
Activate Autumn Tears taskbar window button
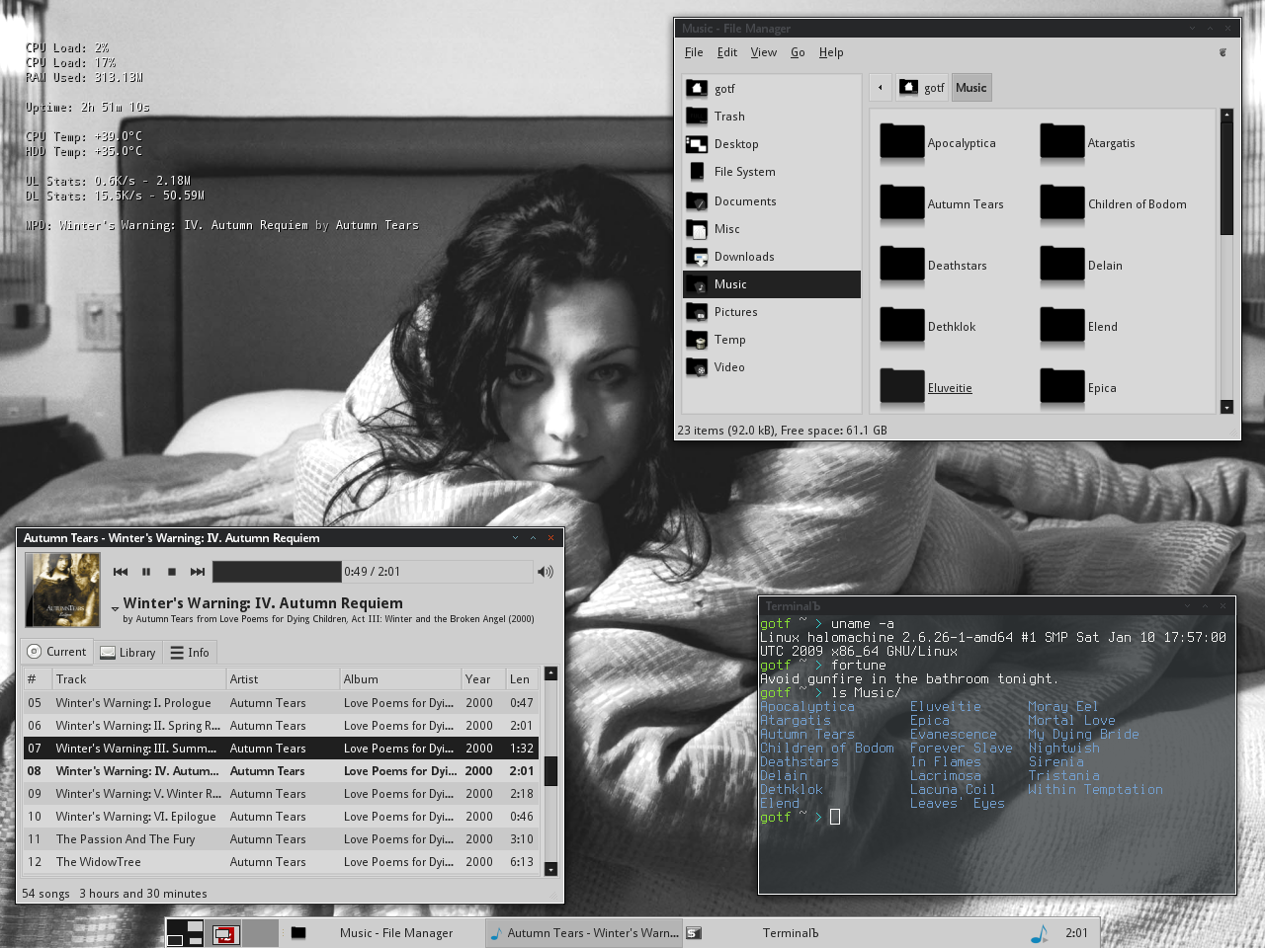point(584,933)
